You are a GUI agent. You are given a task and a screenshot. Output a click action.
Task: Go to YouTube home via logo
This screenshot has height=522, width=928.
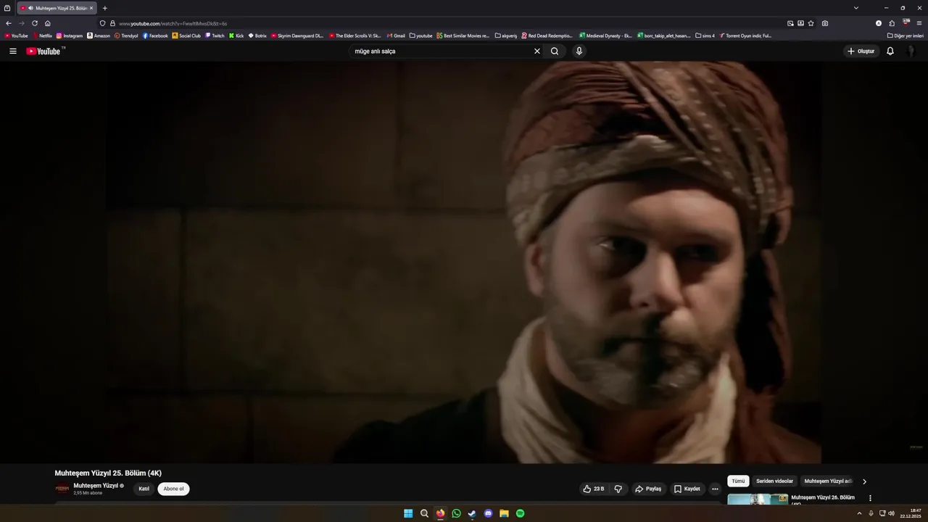point(45,51)
